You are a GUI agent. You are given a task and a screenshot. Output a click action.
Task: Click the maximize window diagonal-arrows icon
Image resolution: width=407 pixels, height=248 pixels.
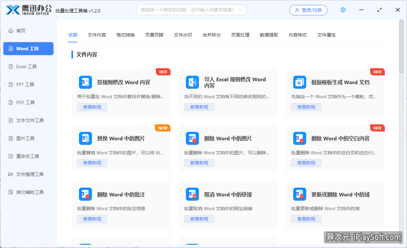pos(380,10)
